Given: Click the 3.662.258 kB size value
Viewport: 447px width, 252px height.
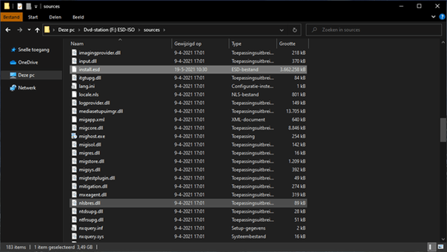Looking at the screenshot, I should pyautogui.click(x=292, y=69).
